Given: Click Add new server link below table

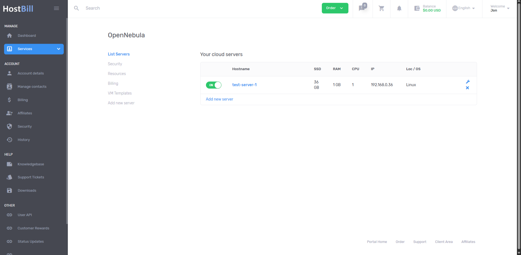Looking at the screenshot, I should (219, 99).
